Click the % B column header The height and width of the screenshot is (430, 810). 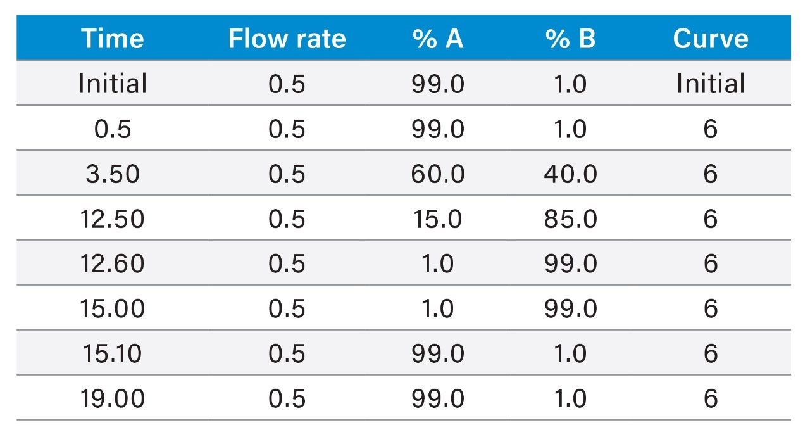click(x=570, y=39)
